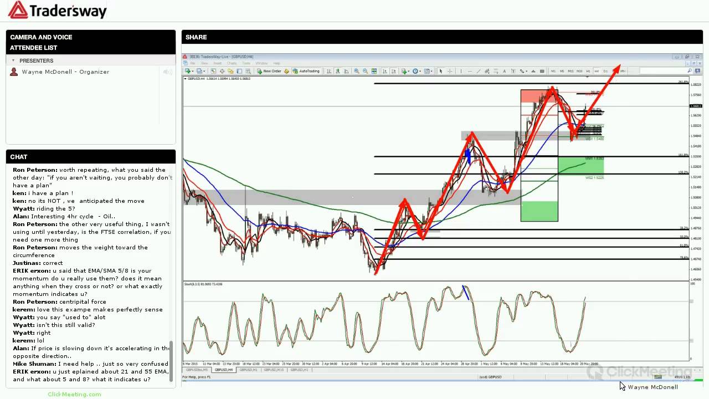Switch to bar chart display
The height and width of the screenshot is (399, 709).
(328, 71)
